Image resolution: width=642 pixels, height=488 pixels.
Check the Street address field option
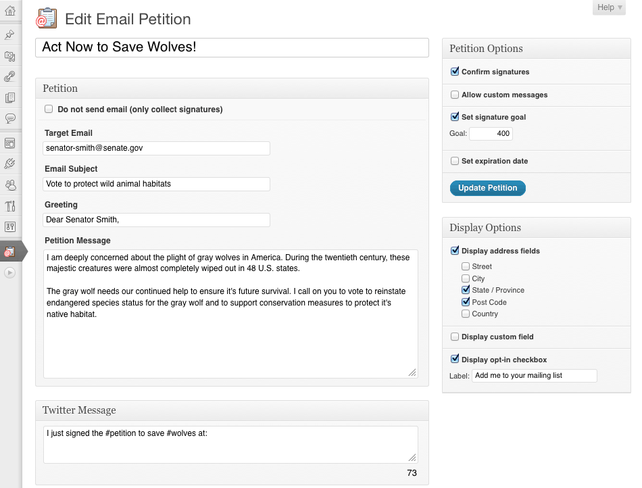(466, 266)
